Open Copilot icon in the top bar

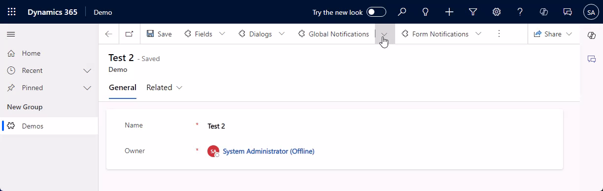[x=544, y=12]
